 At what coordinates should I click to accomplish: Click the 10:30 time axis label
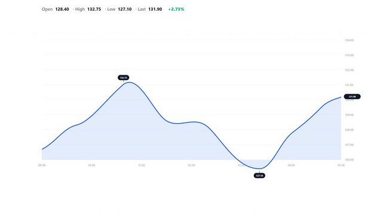click(x=91, y=165)
